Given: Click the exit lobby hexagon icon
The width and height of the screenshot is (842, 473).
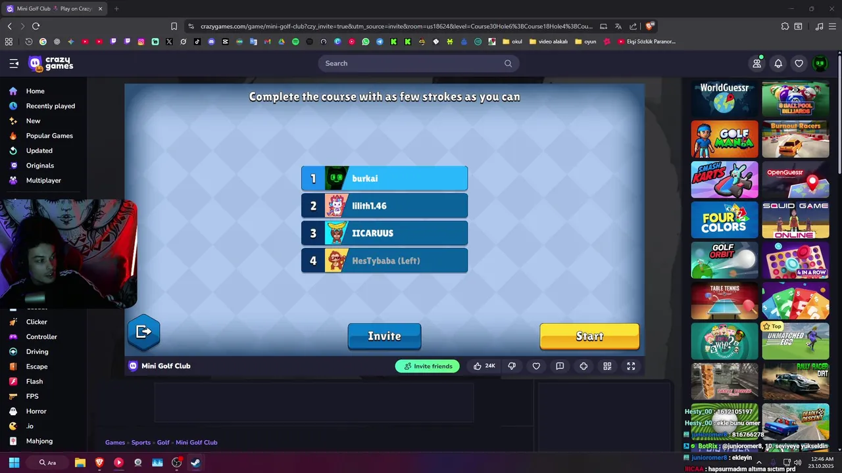Looking at the screenshot, I should [143, 332].
